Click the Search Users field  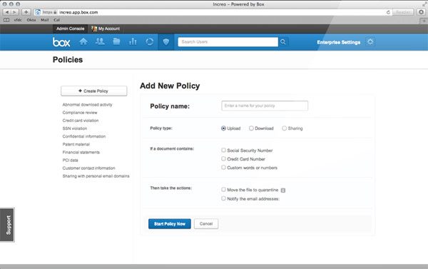point(228,42)
